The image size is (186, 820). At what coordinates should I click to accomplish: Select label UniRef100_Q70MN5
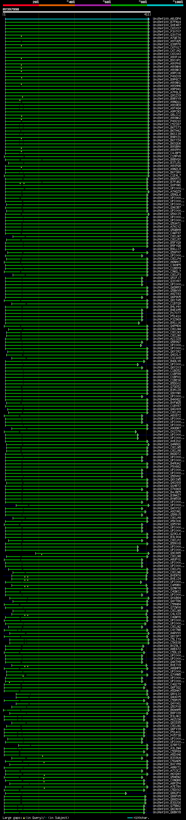pyautogui.click(x=167, y=675)
